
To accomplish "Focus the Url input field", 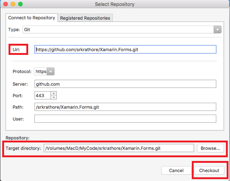I will (125, 49).
